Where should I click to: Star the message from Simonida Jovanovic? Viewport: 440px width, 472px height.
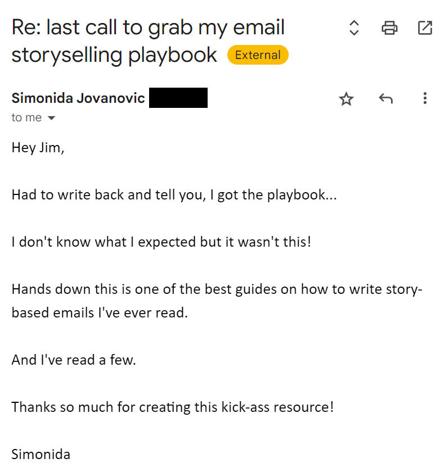click(x=346, y=99)
